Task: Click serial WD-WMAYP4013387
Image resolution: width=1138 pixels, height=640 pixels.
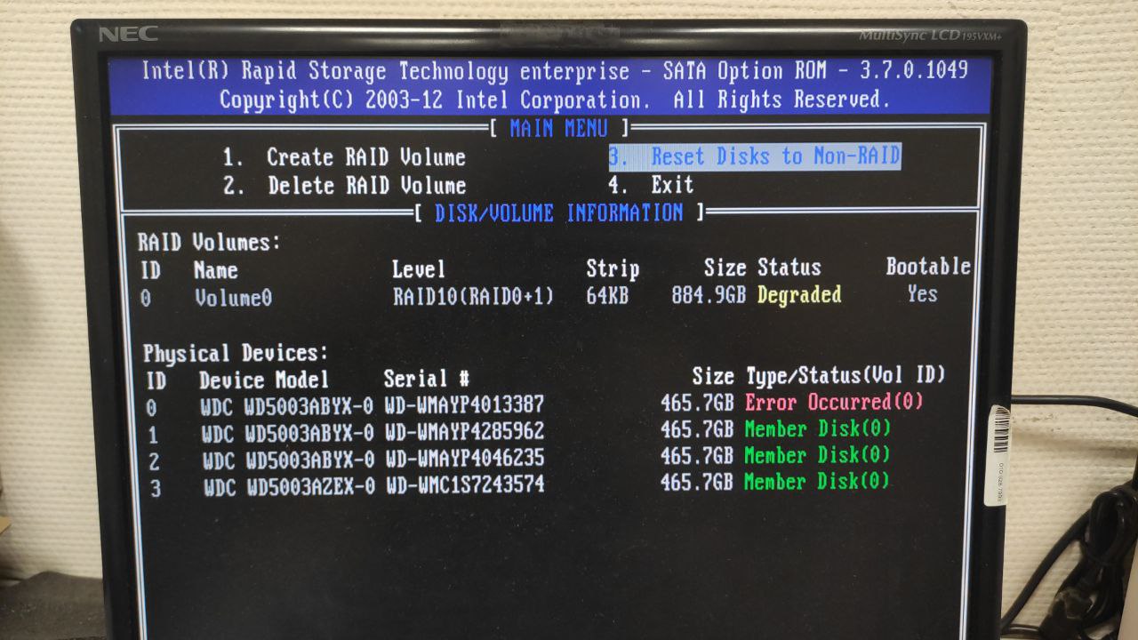Action: coord(465,405)
